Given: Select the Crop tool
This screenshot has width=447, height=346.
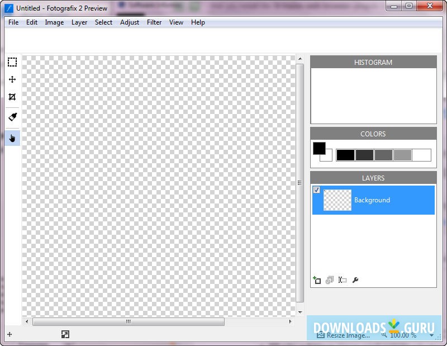Looking at the screenshot, I should tap(12, 97).
